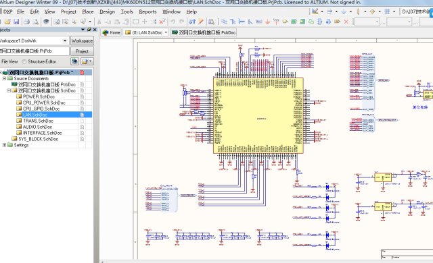Open the Design menu
This screenshot has height=263, width=433.
pos(107,11)
